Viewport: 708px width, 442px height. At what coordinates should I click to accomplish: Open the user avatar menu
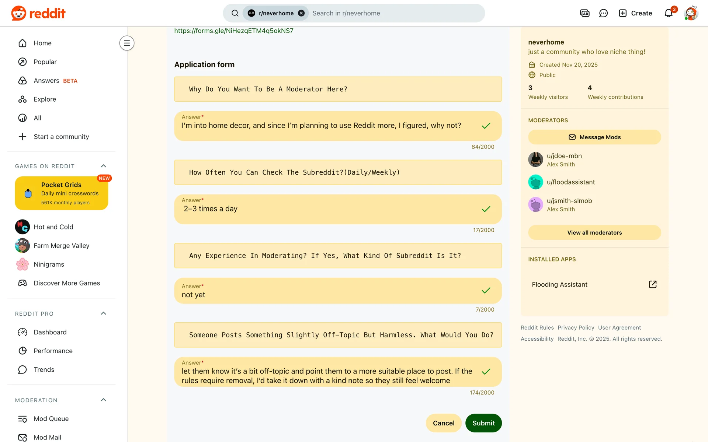click(x=691, y=13)
